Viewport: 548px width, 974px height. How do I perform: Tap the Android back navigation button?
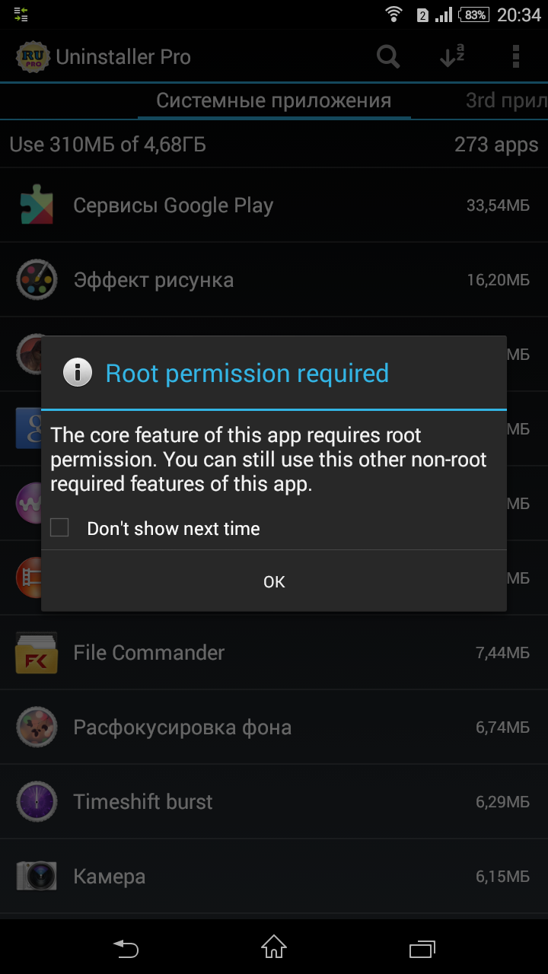(126, 948)
